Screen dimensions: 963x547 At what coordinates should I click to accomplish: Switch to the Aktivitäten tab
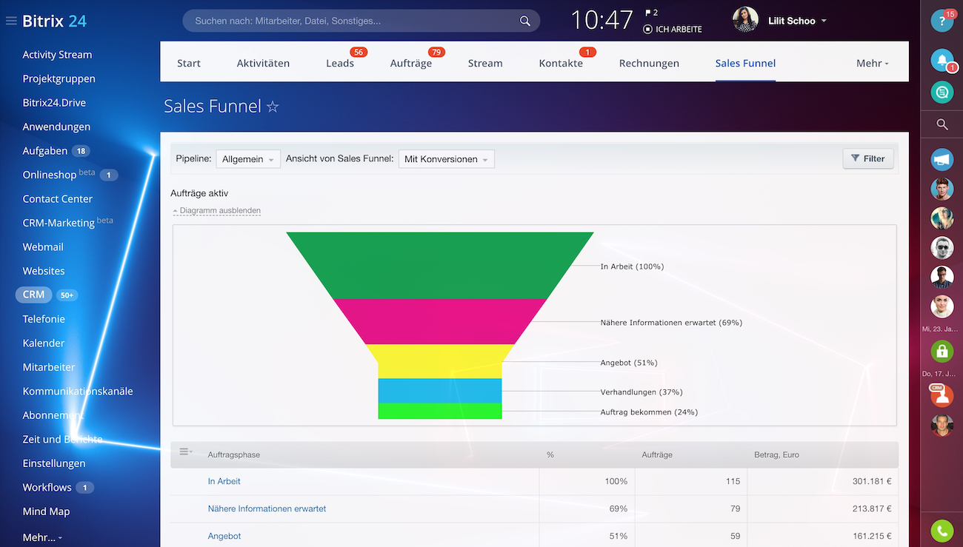click(x=263, y=63)
